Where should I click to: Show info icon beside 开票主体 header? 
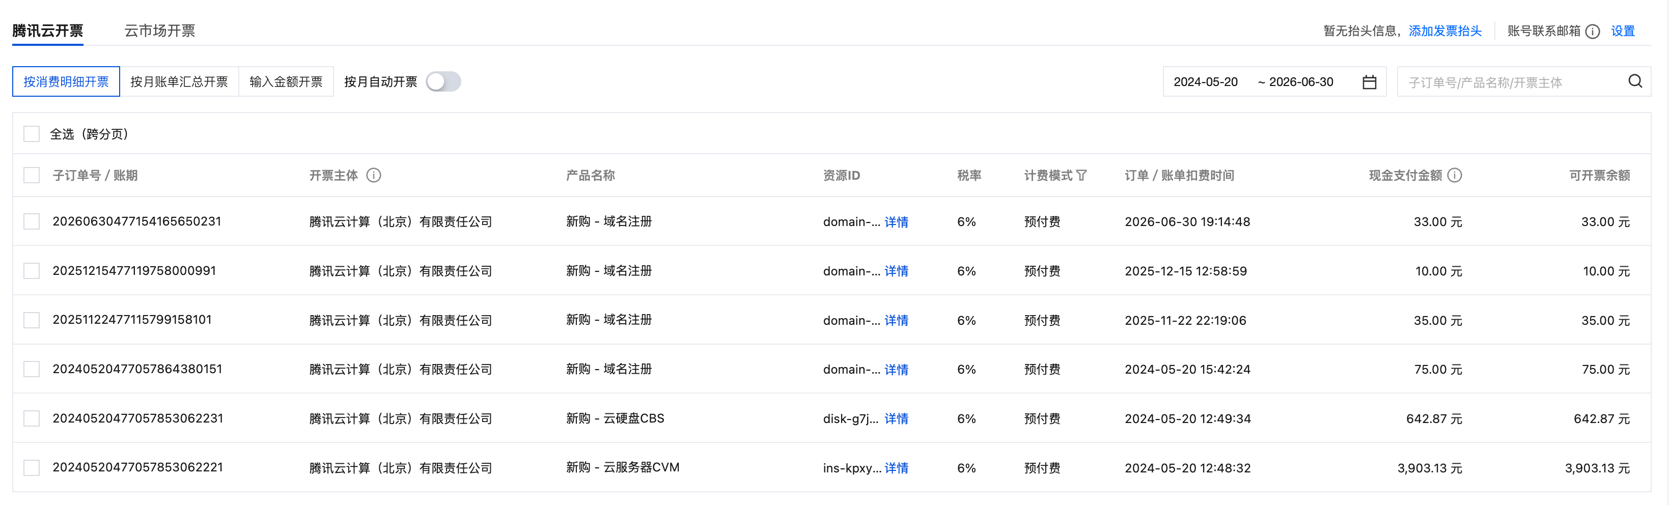(x=374, y=176)
